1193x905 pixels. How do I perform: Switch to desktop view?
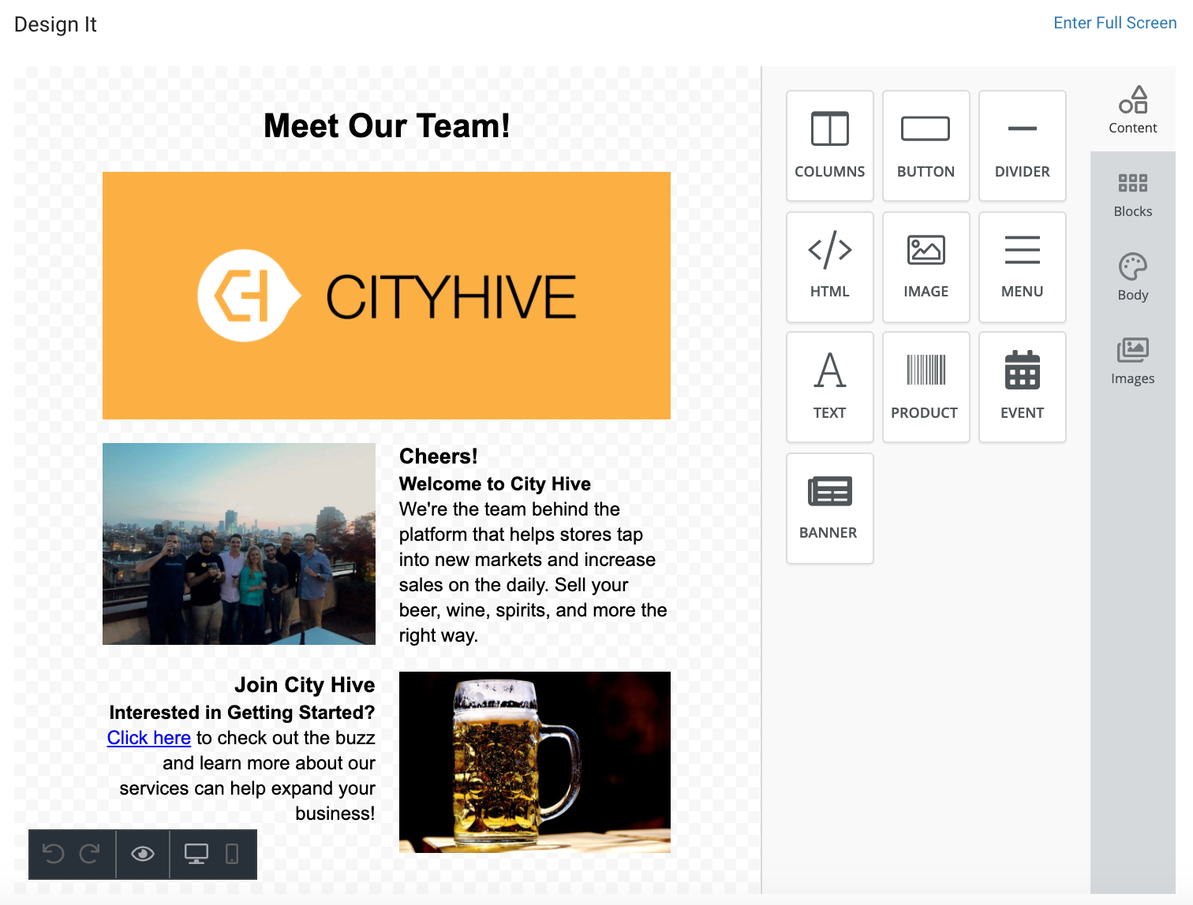[x=196, y=854]
